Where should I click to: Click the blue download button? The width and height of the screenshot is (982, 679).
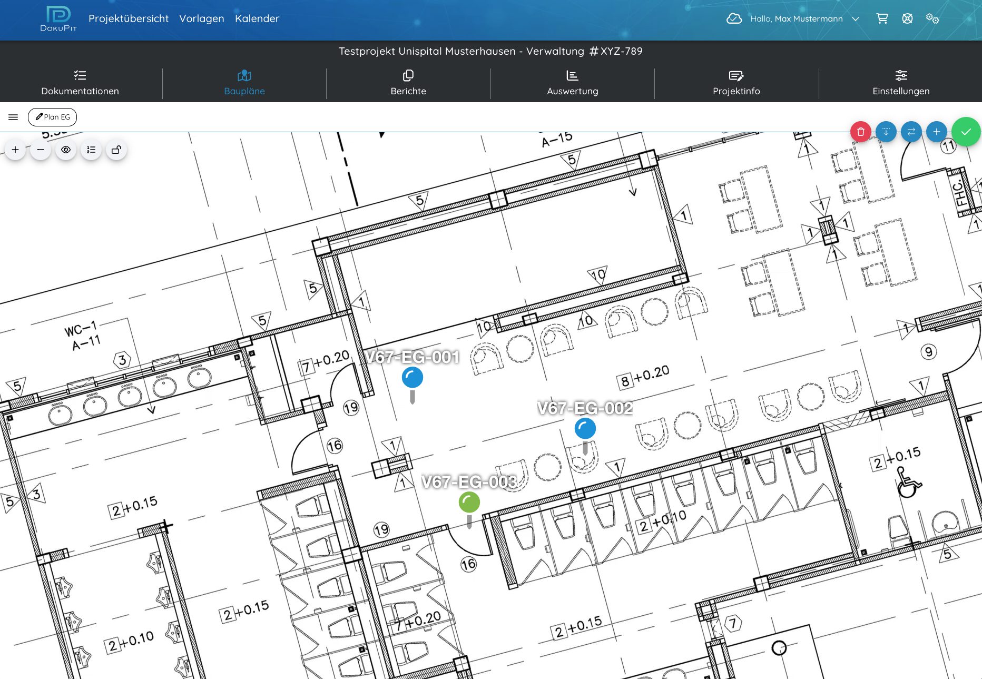[x=886, y=132]
